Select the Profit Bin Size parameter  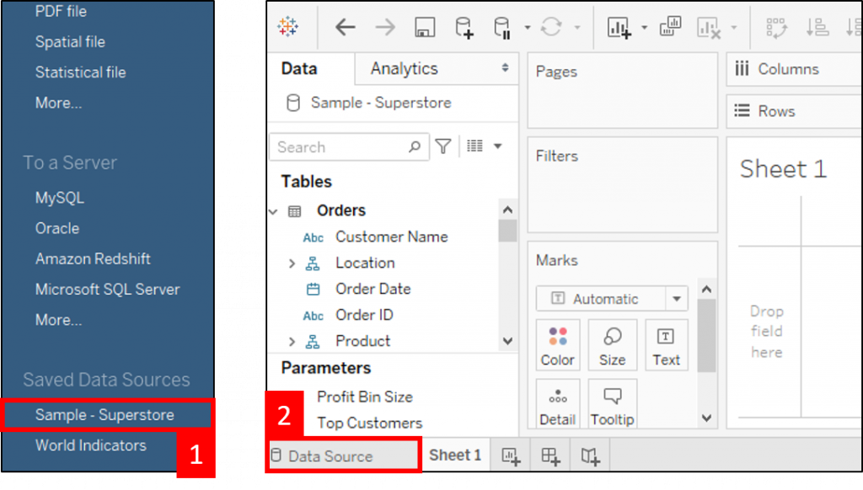pyautogui.click(x=364, y=397)
